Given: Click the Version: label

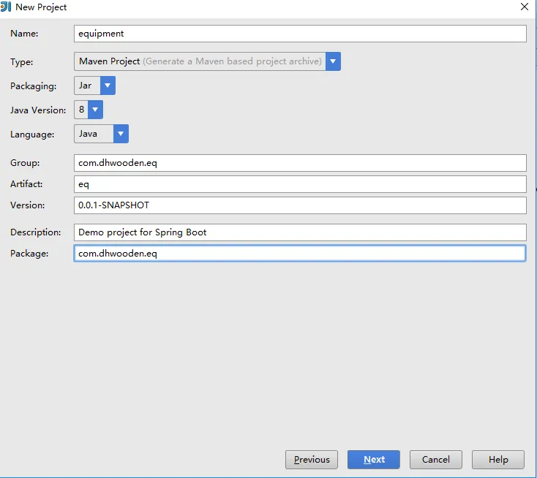Looking at the screenshot, I should click(x=27, y=205).
